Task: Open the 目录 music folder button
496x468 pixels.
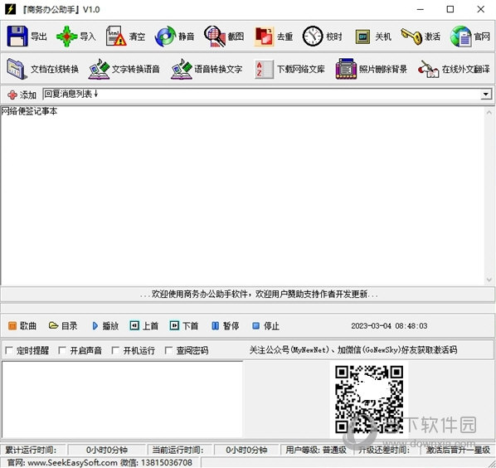Action: point(63,326)
